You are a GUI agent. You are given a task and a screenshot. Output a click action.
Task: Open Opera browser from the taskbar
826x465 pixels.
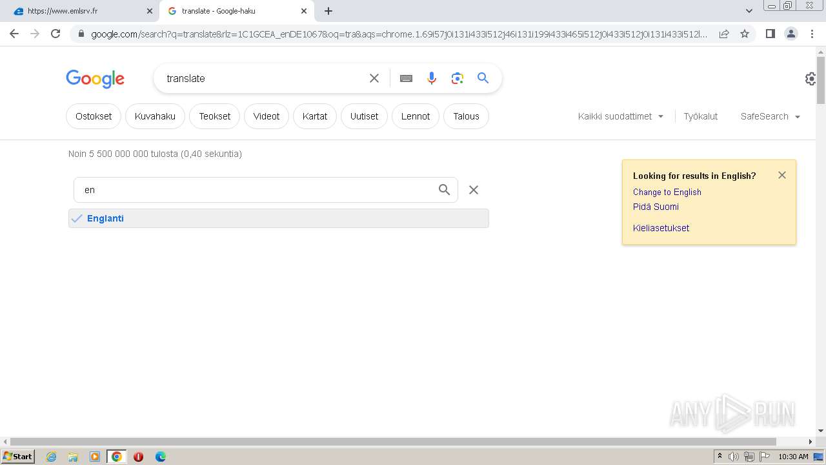tap(138, 457)
